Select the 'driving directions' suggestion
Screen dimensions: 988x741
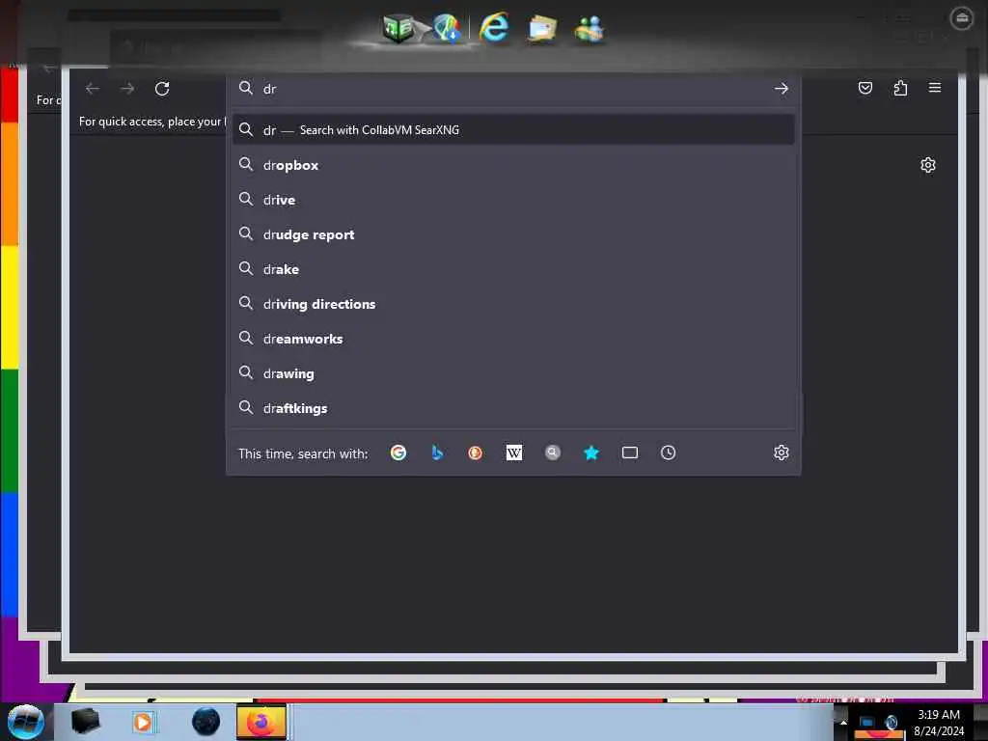pos(513,304)
